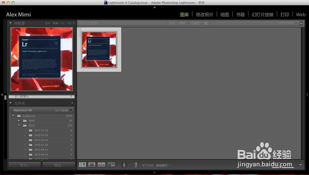Toggle the a-z sort direction
This screenshot has height=175, width=309.
(x=136, y=165)
